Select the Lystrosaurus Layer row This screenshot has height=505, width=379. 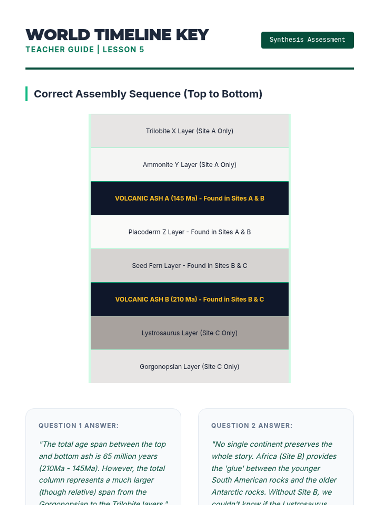click(189, 333)
